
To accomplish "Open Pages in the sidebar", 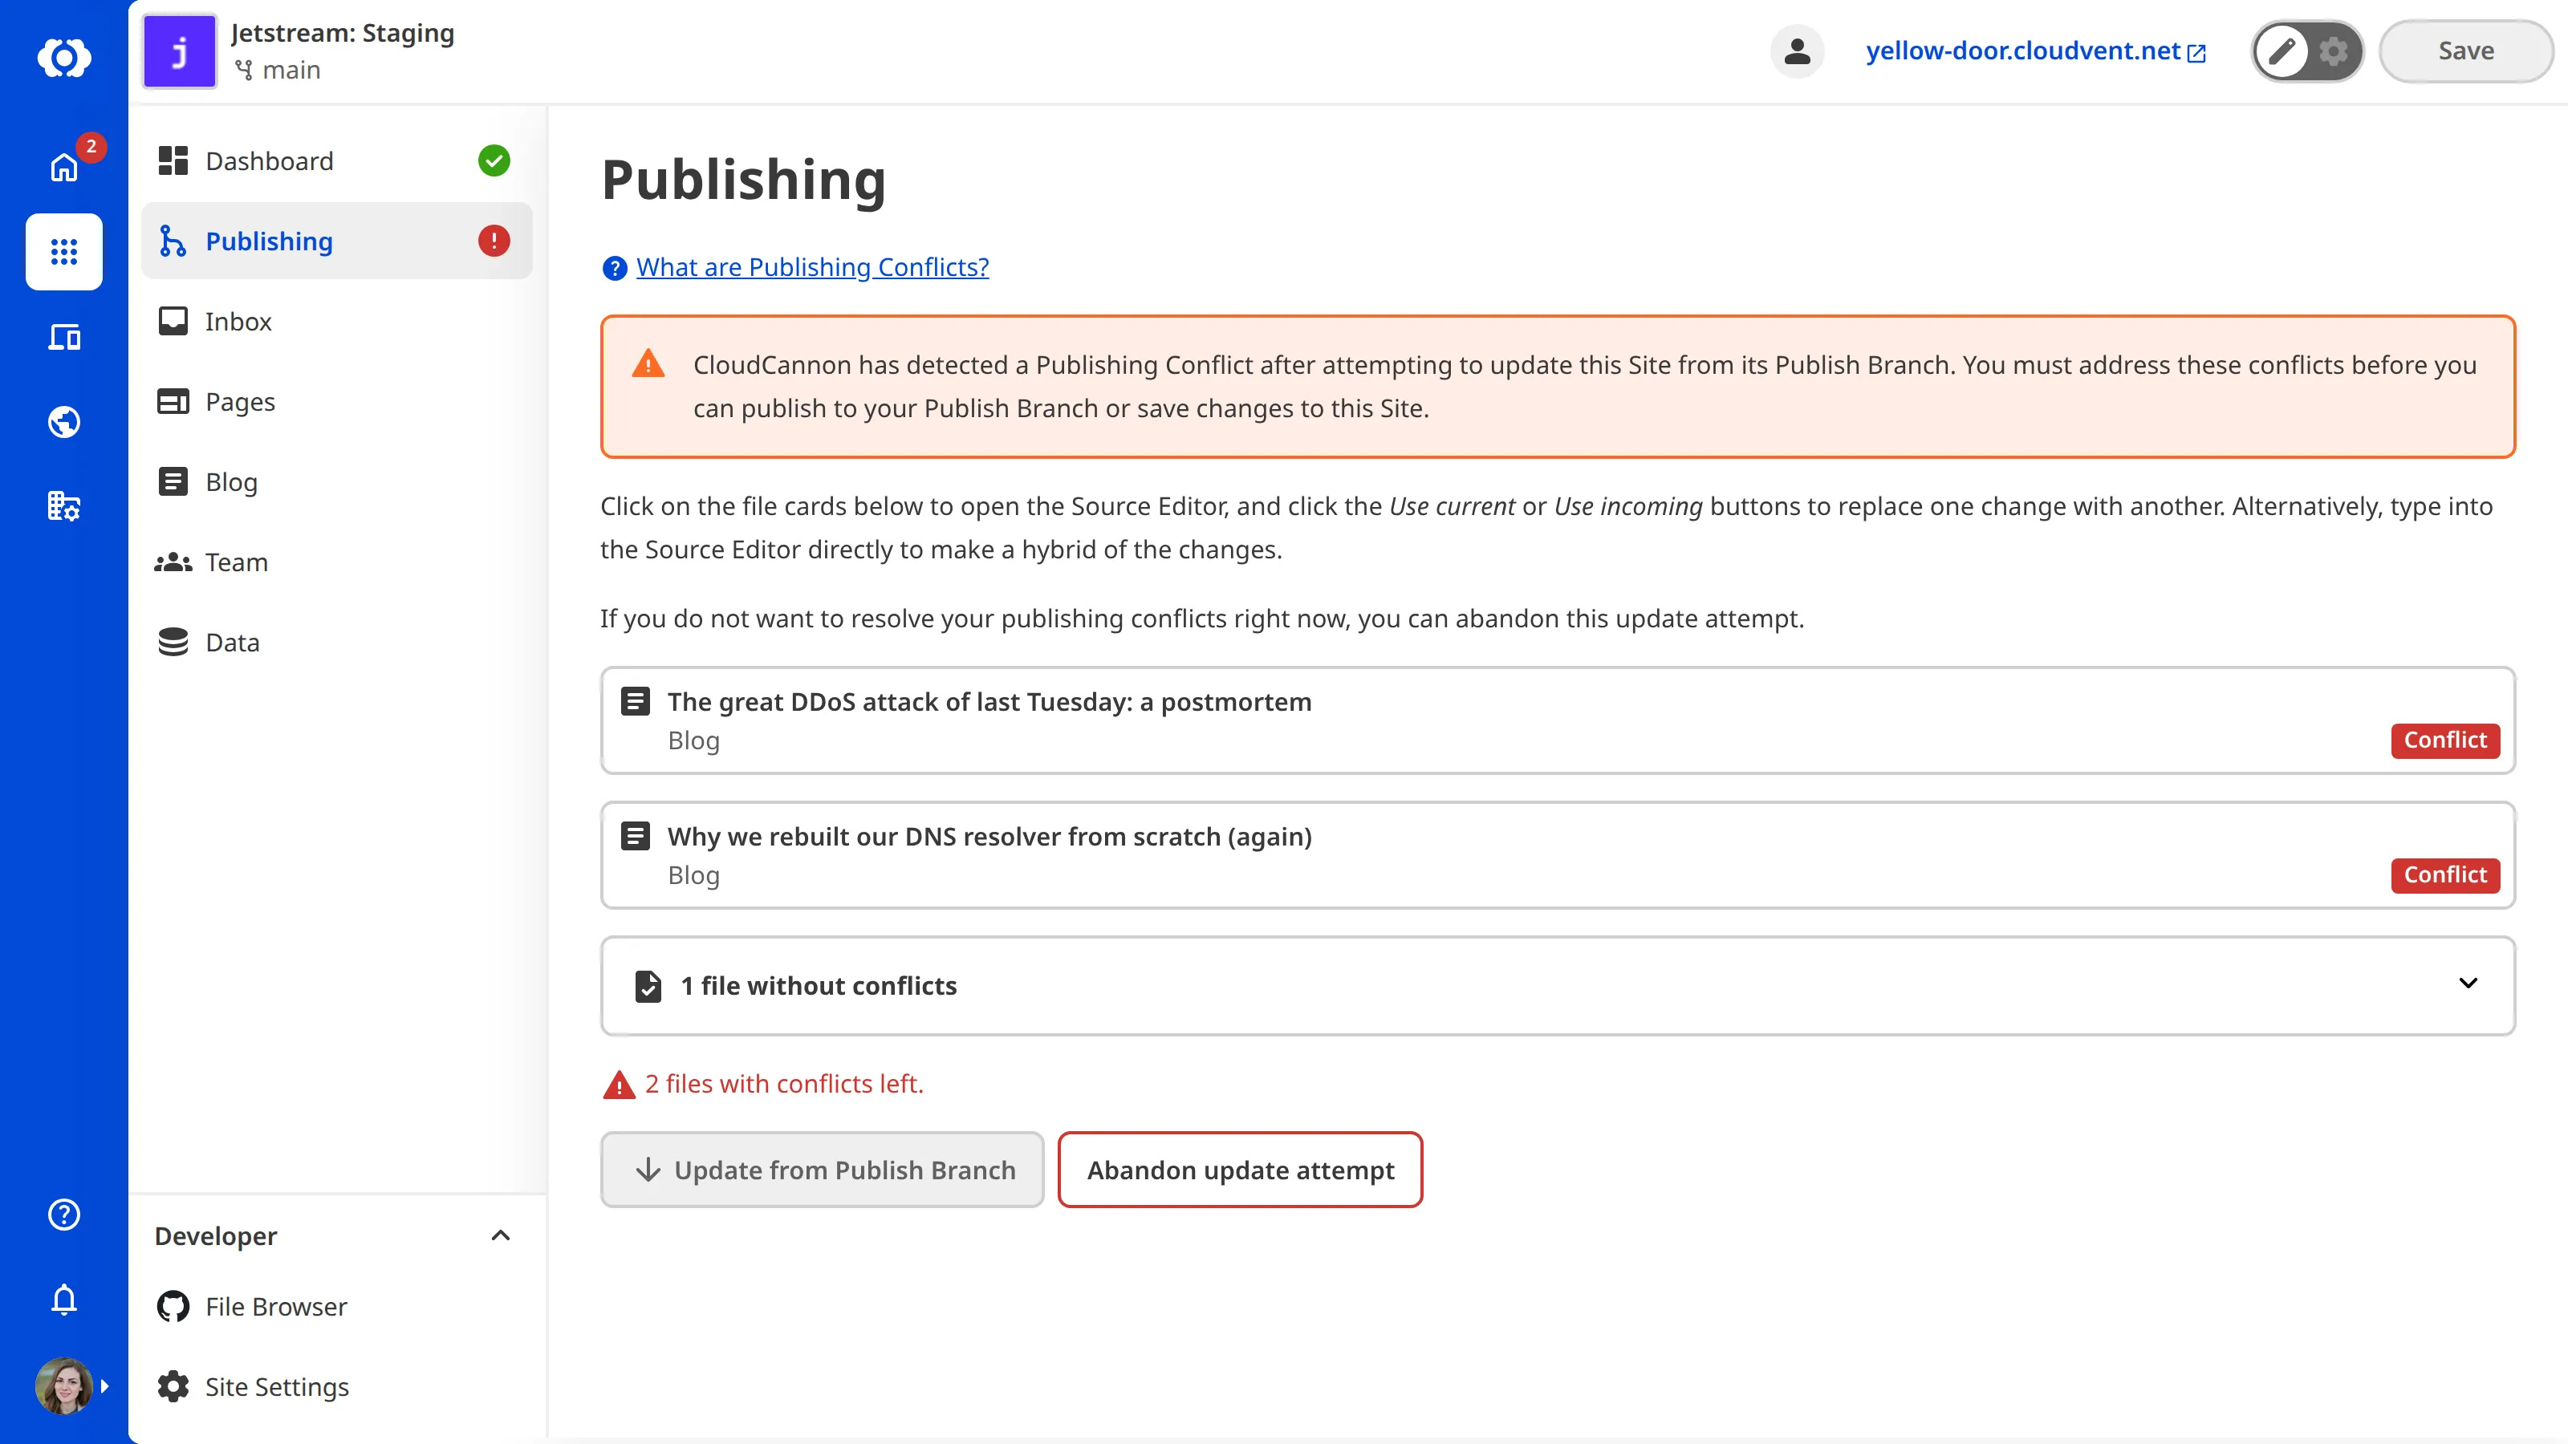I will point(336,402).
